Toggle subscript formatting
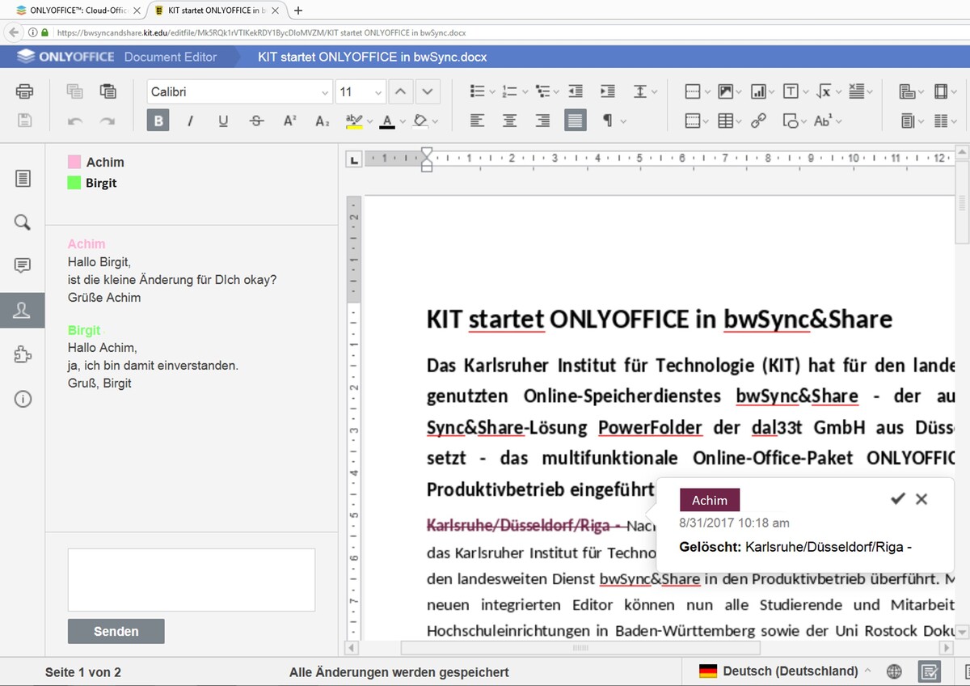Image resolution: width=970 pixels, height=686 pixels. pyautogui.click(x=323, y=121)
